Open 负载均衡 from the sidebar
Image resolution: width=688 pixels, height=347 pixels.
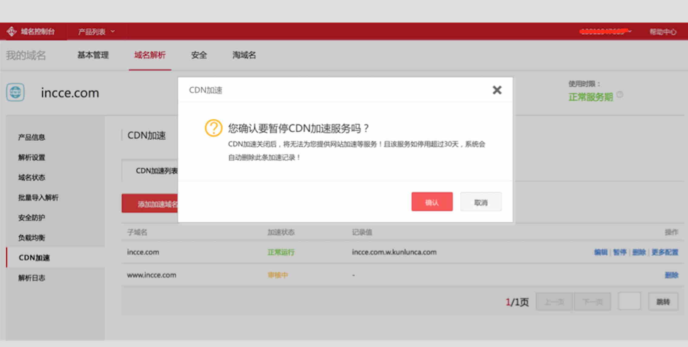point(32,238)
